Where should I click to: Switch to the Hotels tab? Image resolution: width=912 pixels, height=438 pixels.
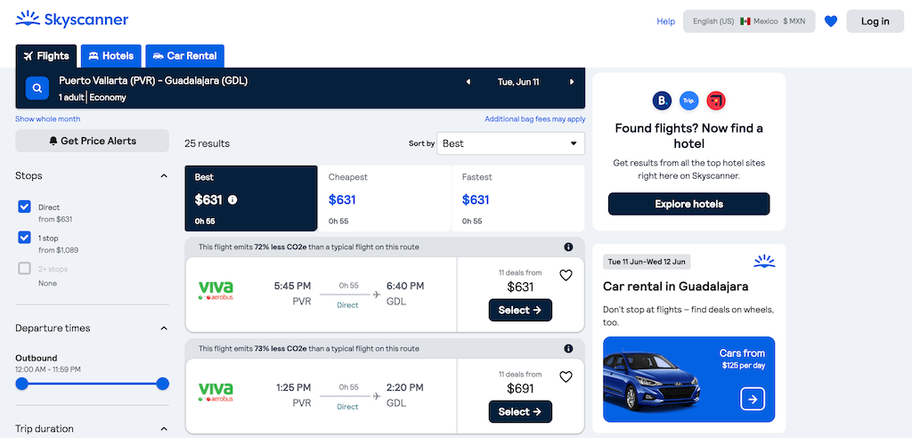pyautogui.click(x=110, y=56)
